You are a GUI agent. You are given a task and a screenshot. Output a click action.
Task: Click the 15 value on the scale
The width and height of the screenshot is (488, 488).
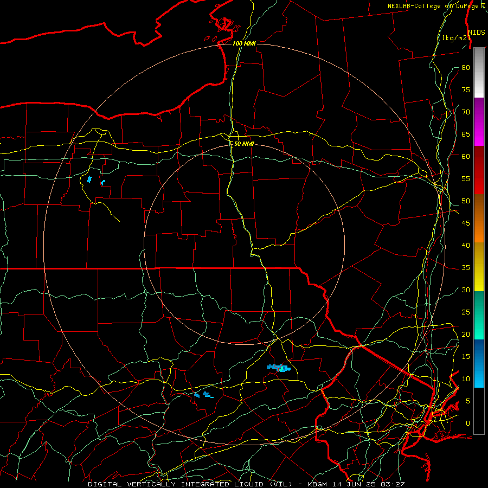pos(466,357)
